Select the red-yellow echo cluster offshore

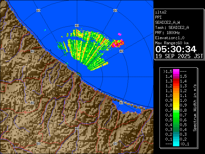tap(119, 42)
